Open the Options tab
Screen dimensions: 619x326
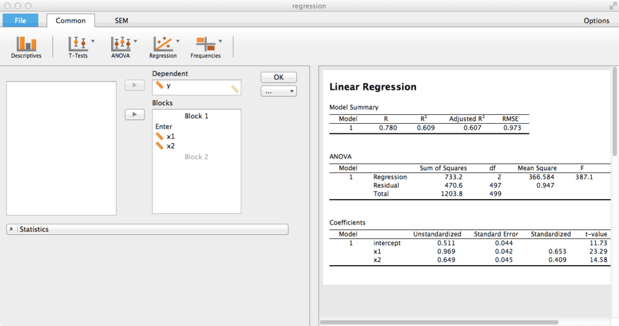596,21
